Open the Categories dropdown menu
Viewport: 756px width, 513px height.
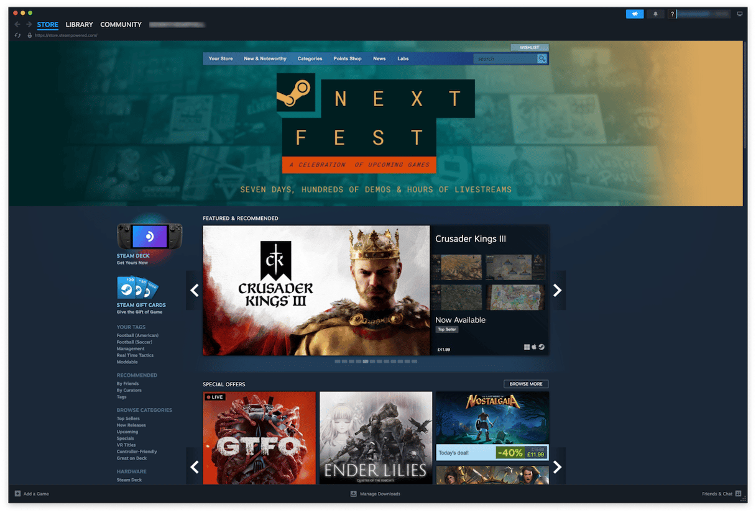(310, 59)
